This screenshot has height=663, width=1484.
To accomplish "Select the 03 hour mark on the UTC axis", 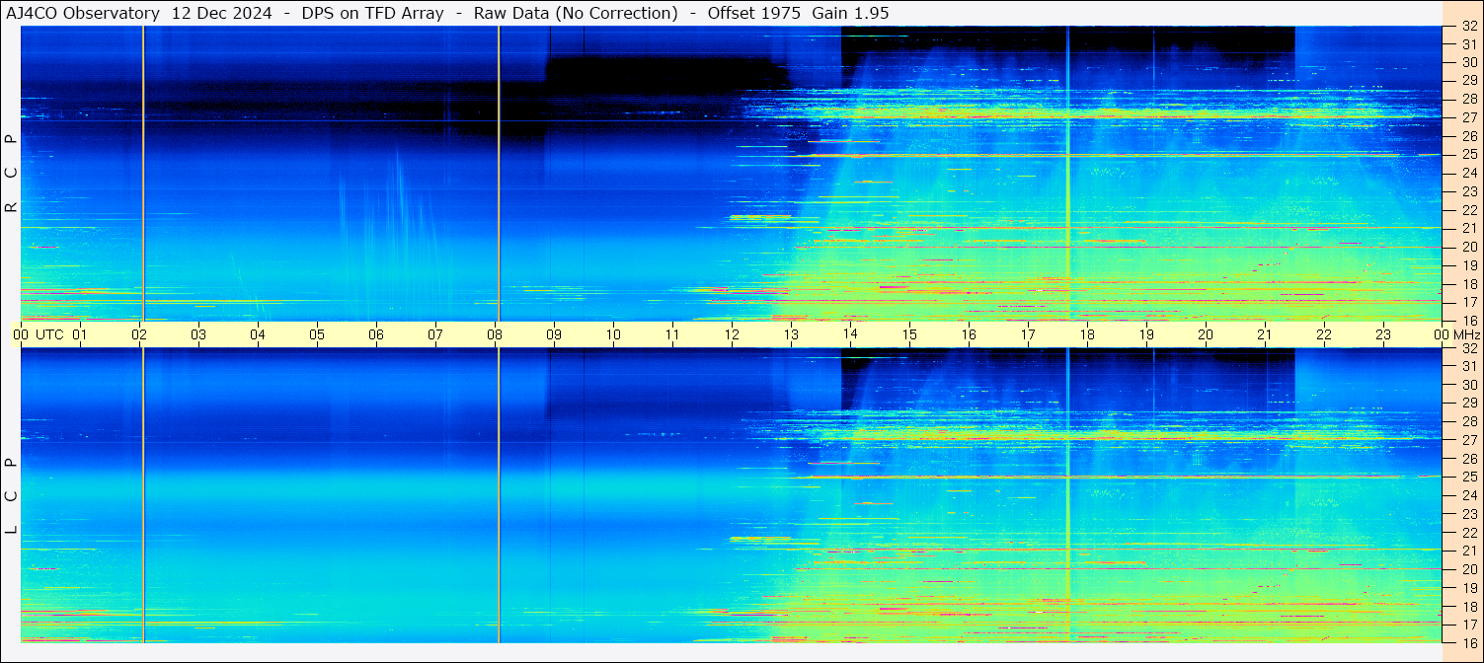I will click(x=198, y=334).
